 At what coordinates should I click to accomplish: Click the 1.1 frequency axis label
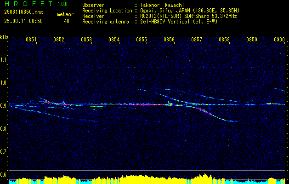[4, 60]
